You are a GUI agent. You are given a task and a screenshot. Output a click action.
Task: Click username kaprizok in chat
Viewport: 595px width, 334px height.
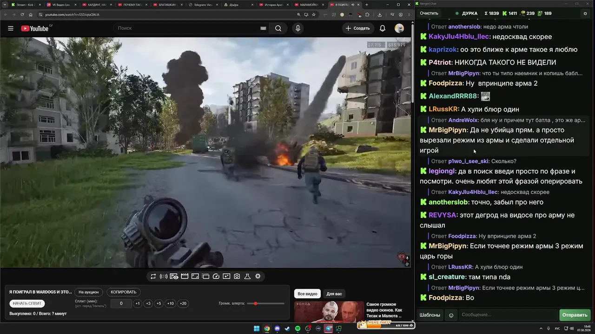click(443, 50)
